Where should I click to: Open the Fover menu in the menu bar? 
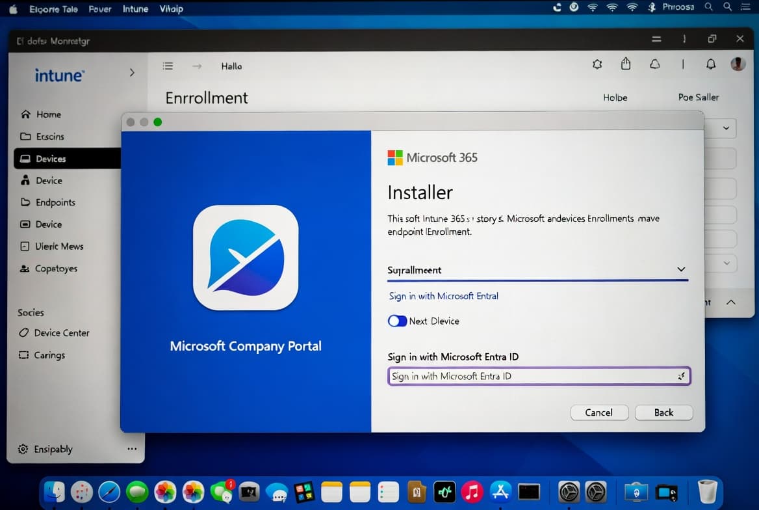click(99, 8)
